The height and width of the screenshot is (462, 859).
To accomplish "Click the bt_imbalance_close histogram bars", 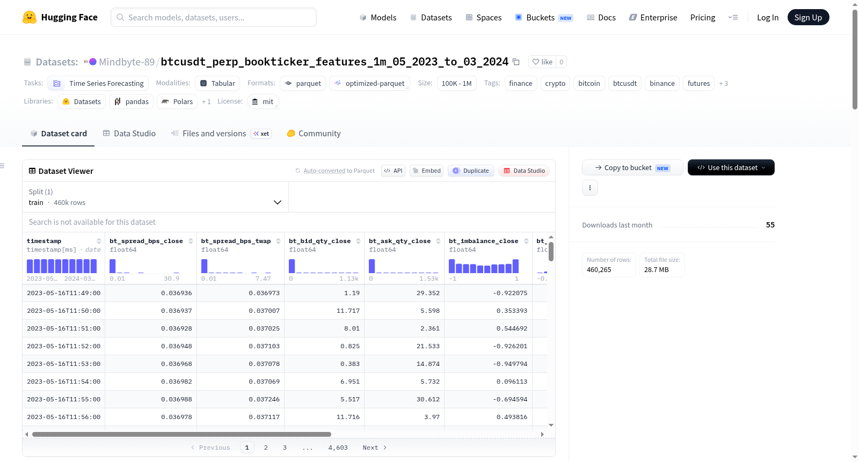I will [484, 266].
